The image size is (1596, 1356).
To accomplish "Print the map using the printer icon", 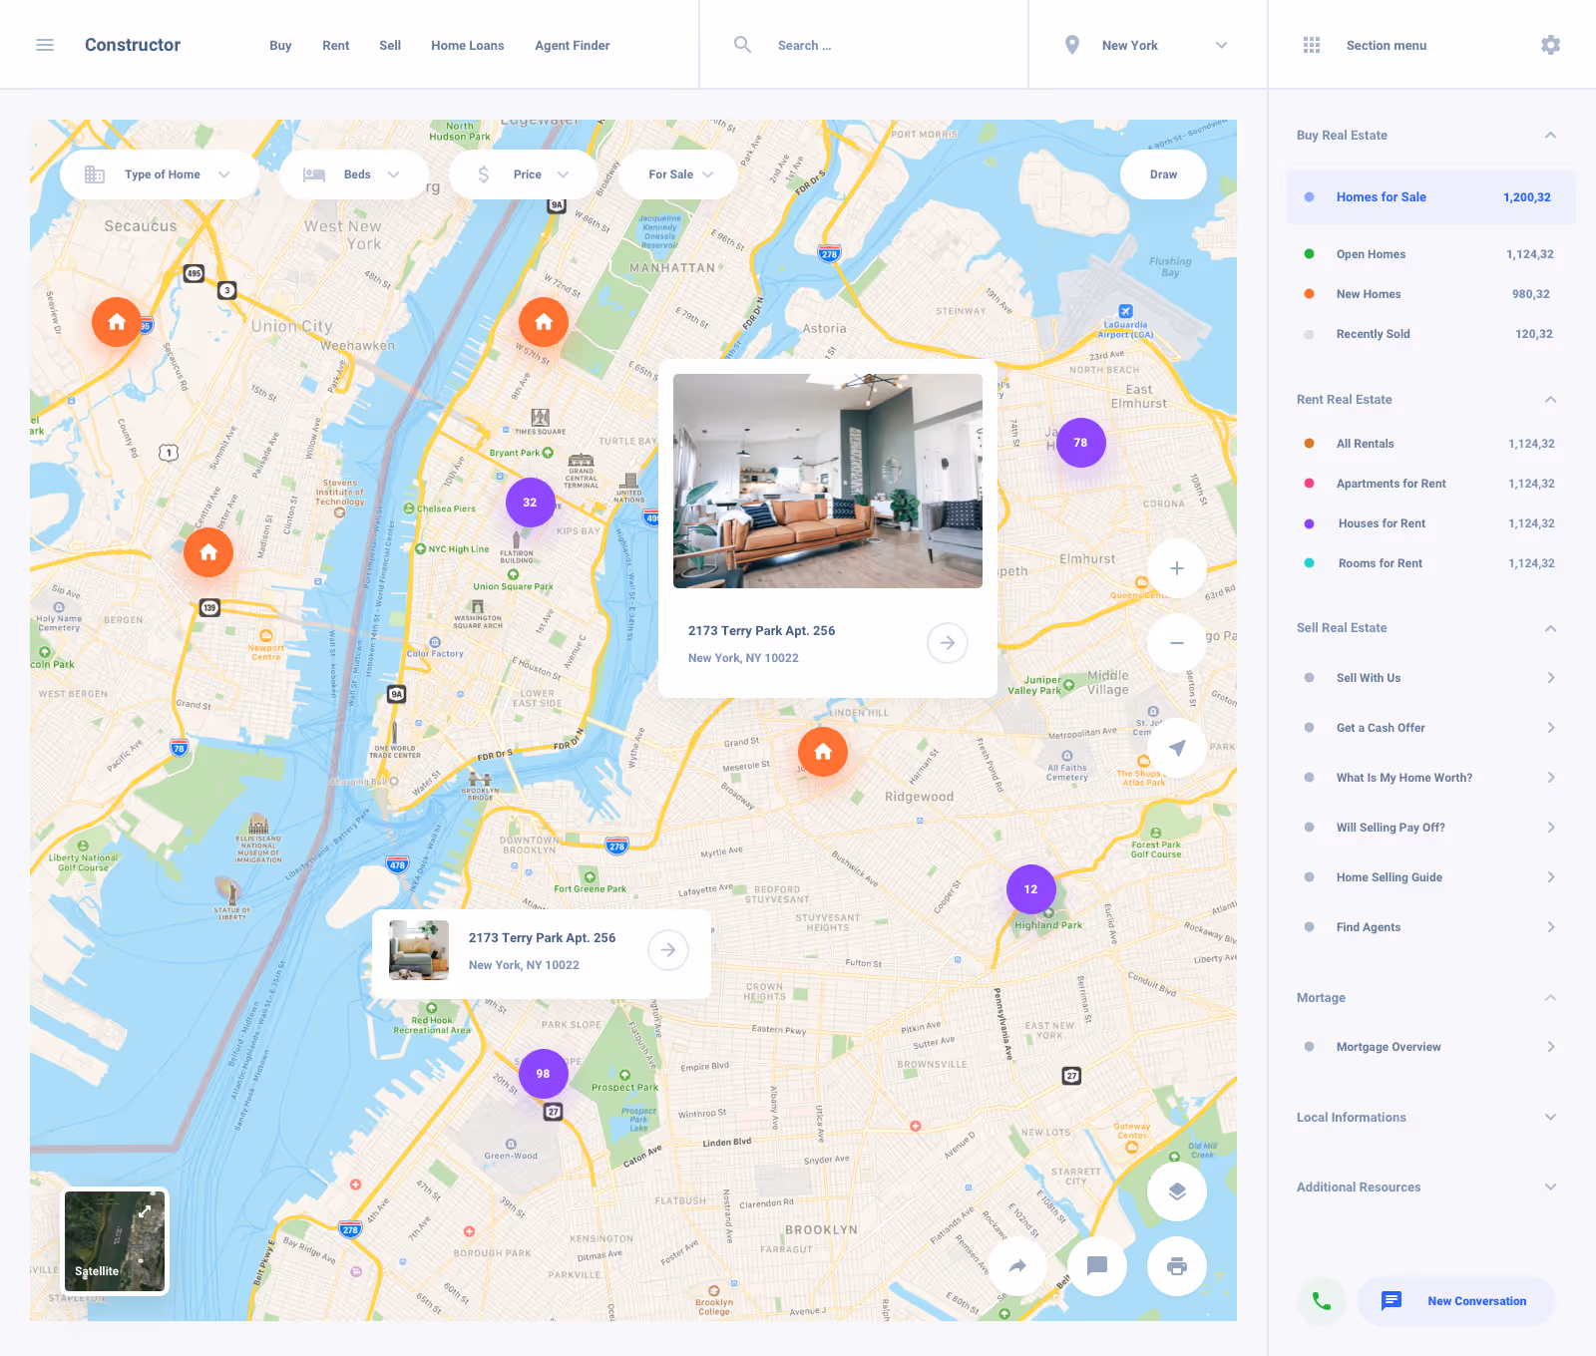I will (x=1176, y=1266).
